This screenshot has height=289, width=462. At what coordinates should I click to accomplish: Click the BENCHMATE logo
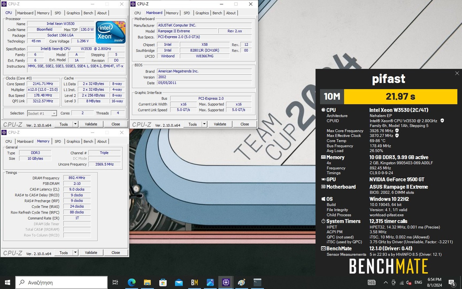tap(388, 266)
